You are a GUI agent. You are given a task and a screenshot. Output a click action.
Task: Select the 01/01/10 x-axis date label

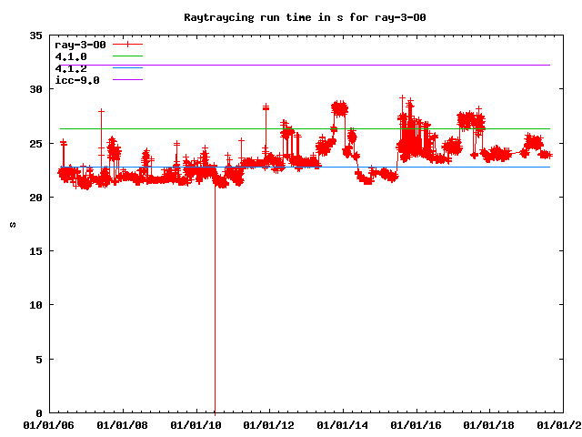pyautogui.click(x=196, y=425)
